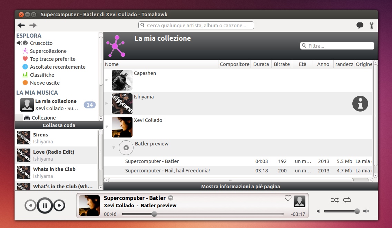This screenshot has width=392, height=228.
Task: Click the small icon beside now-playing title
Action: pos(170,198)
